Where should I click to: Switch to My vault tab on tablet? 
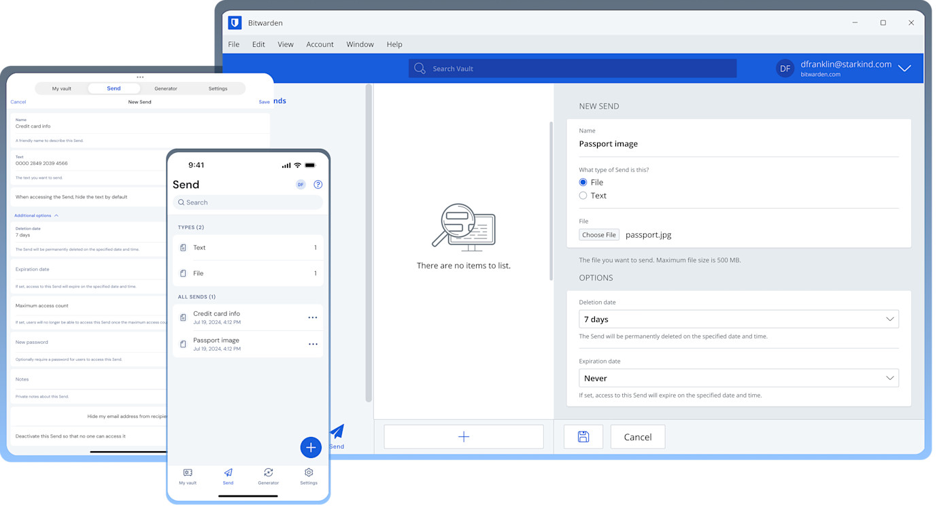(x=62, y=88)
